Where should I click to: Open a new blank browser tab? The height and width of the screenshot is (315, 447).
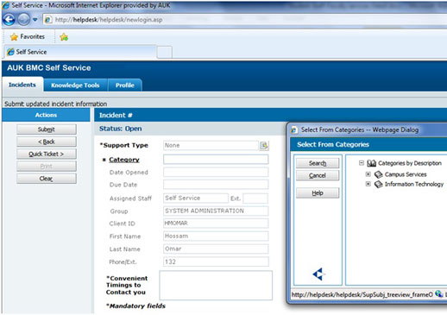click(165, 53)
